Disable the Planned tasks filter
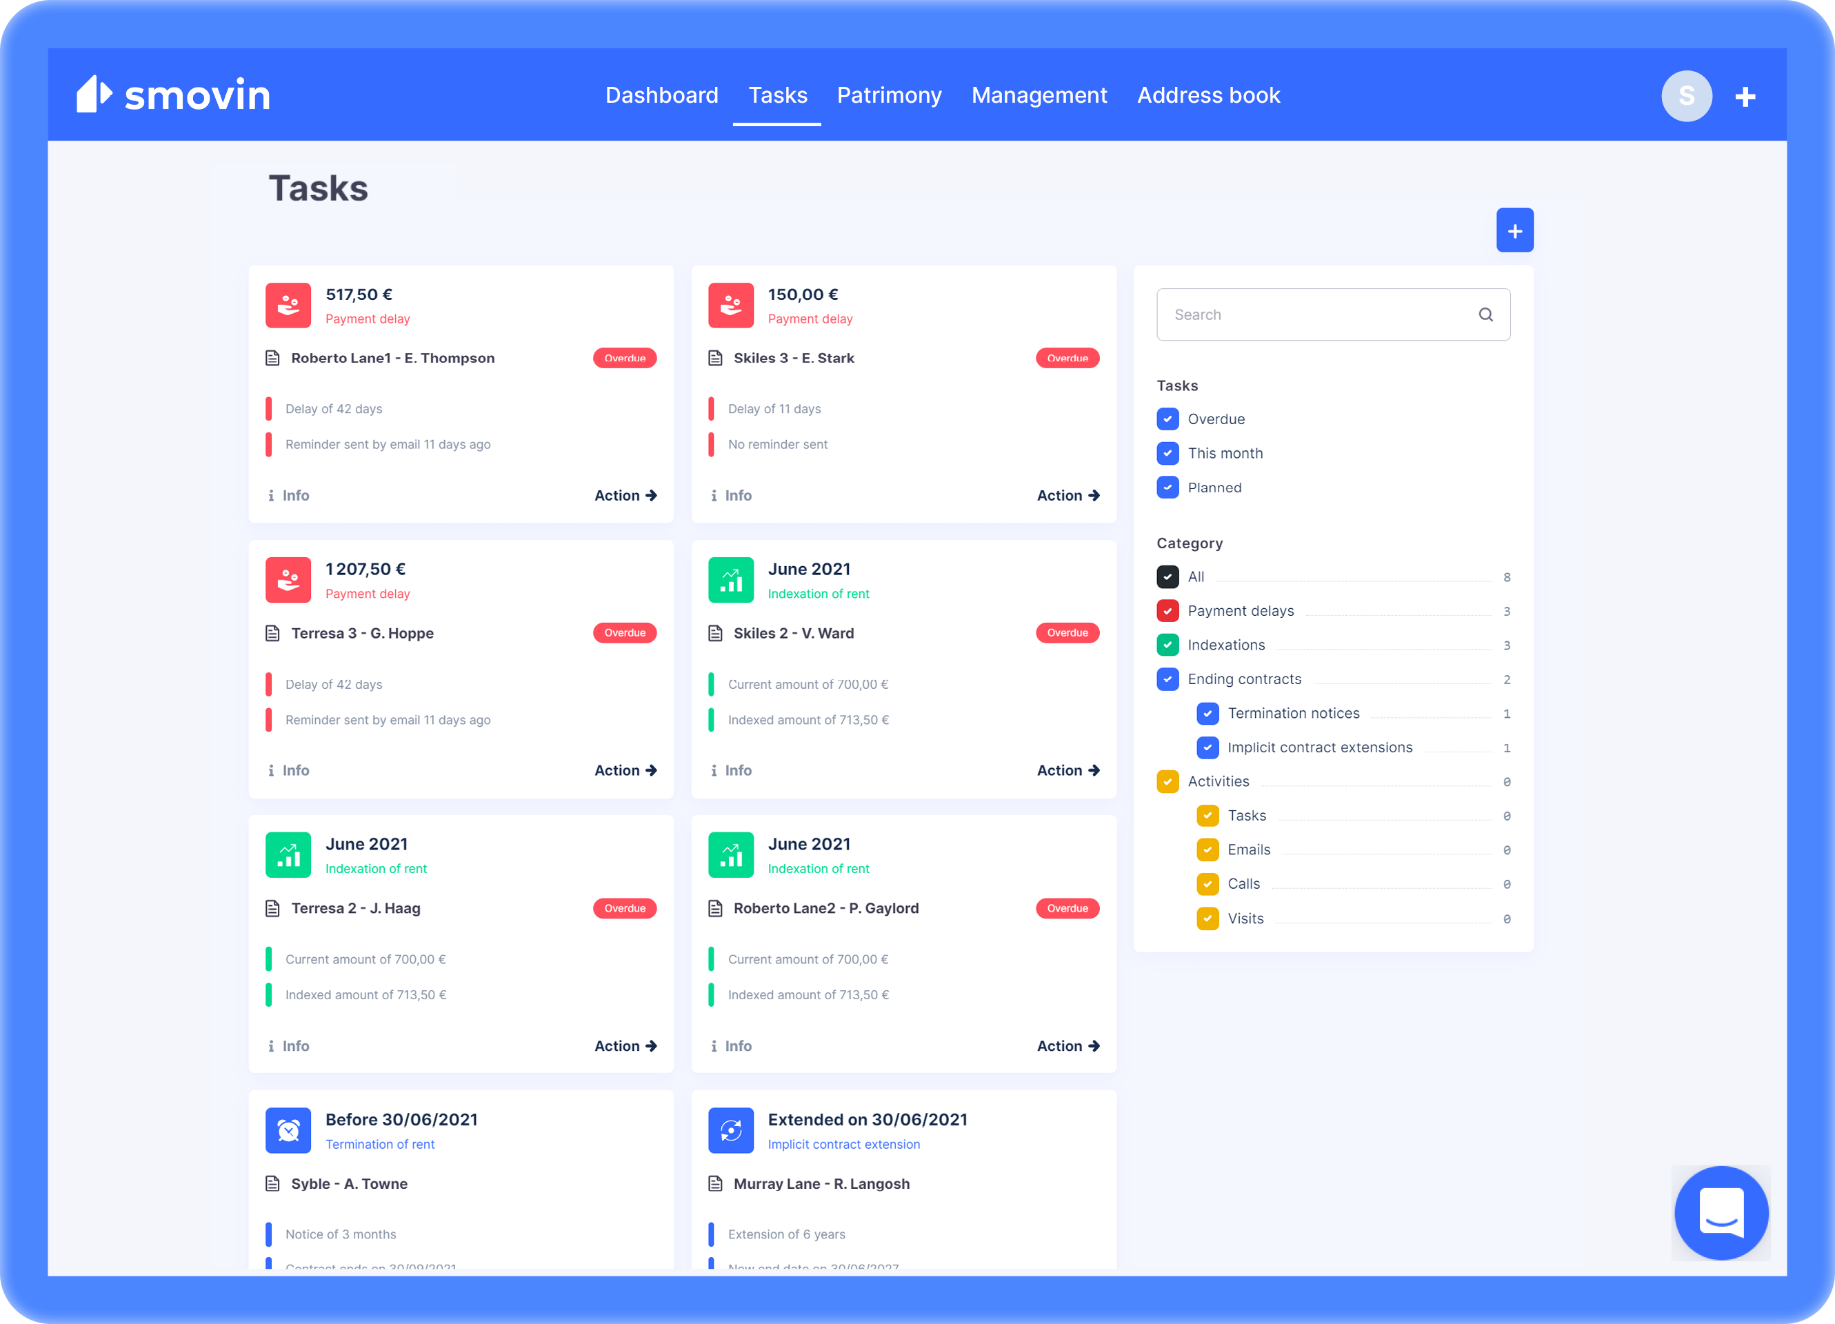The width and height of the screenshot is (1835, 1324). [x=1167, y=488]
